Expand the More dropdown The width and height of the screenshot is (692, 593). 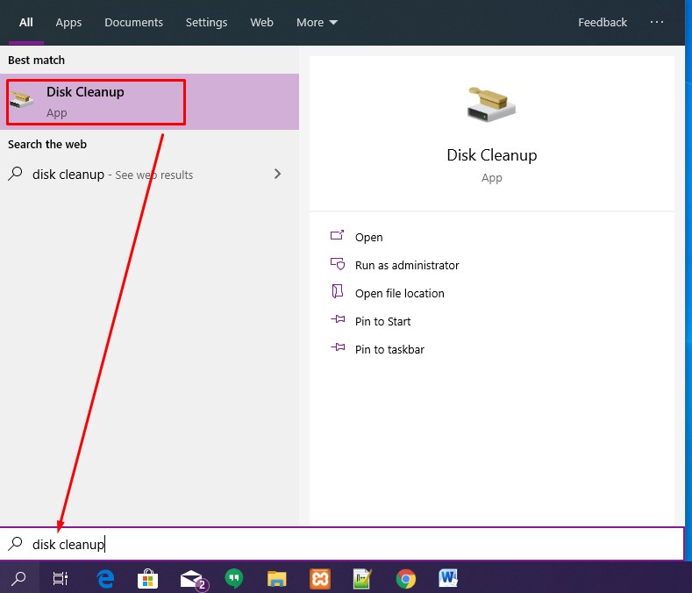point(317,23)
